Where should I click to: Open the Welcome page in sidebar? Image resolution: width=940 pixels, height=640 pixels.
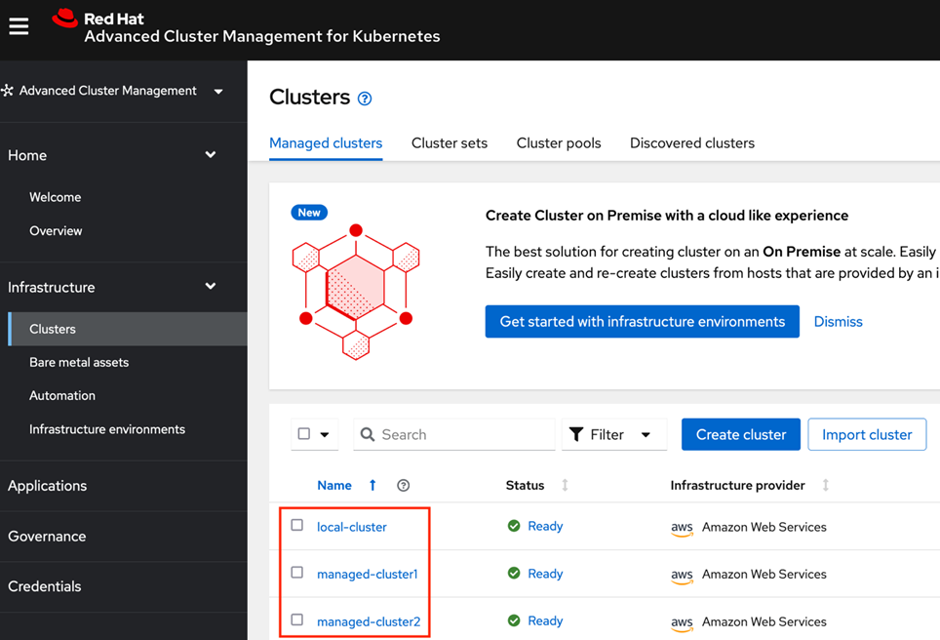click(56, 197)
